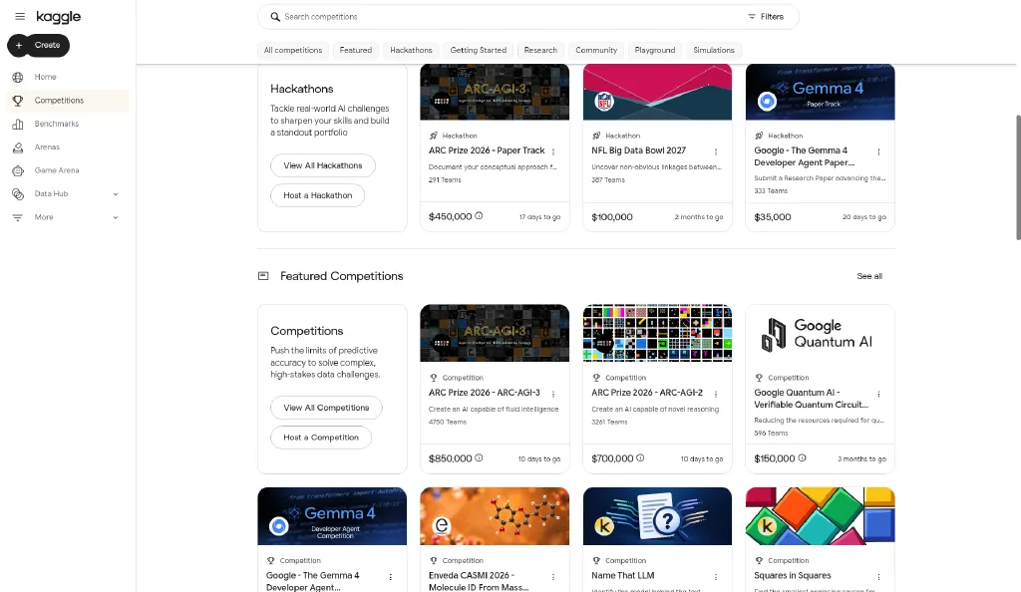Click Host a Competition button
This screenshot has width=1021, height=592.
pos(321,438)
